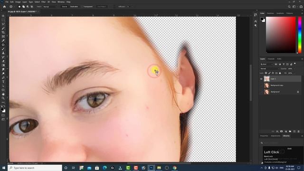Click the Intersect with selection mode icon
This screenshot has width=304, height=171.
32,7
